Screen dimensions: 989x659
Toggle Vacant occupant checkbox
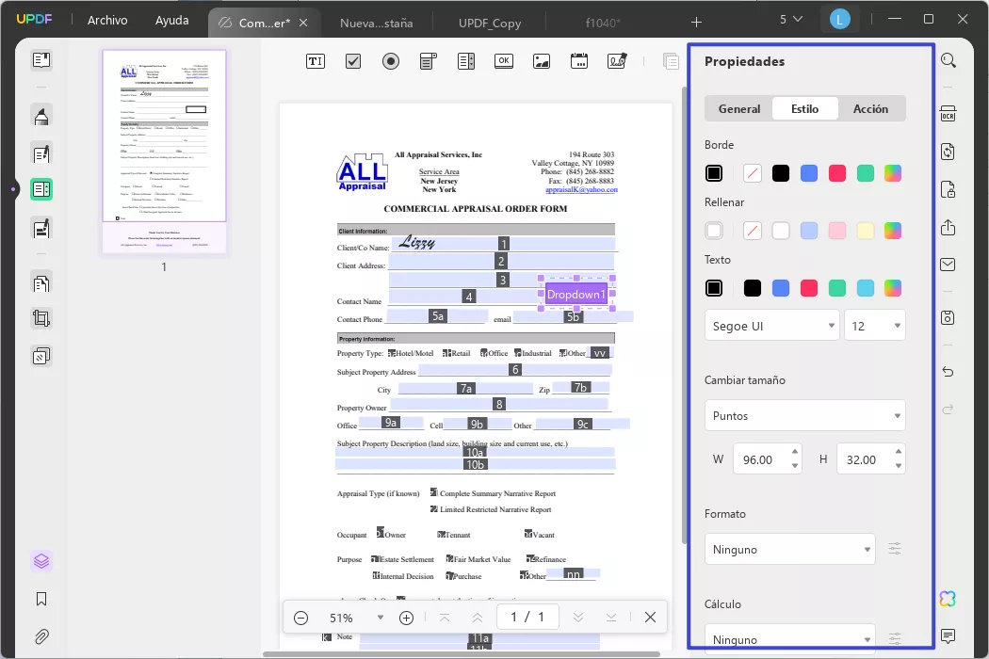tap(528, 534)
